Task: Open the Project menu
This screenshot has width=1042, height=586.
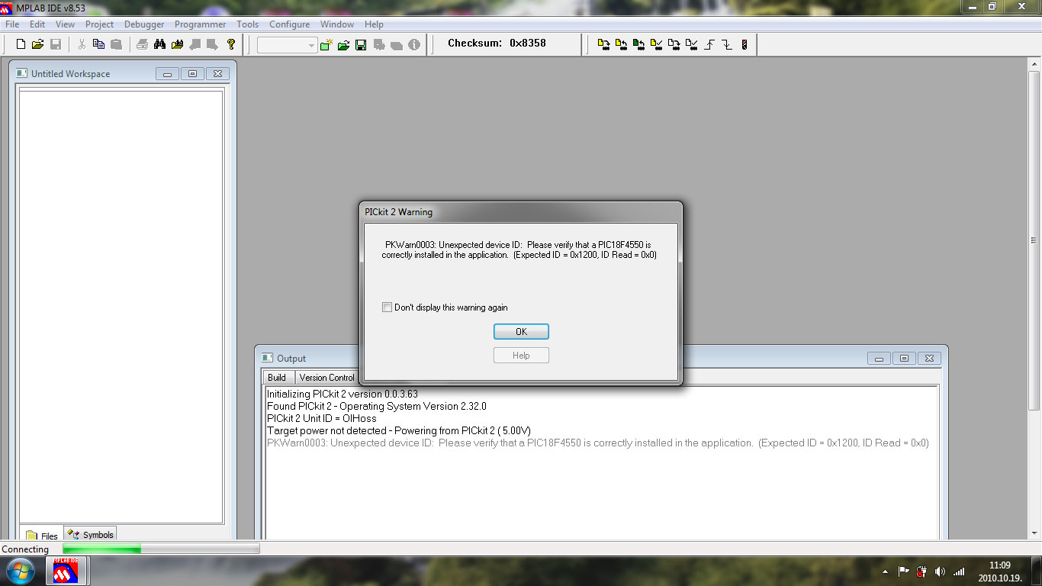Action: tap(100, 24)
